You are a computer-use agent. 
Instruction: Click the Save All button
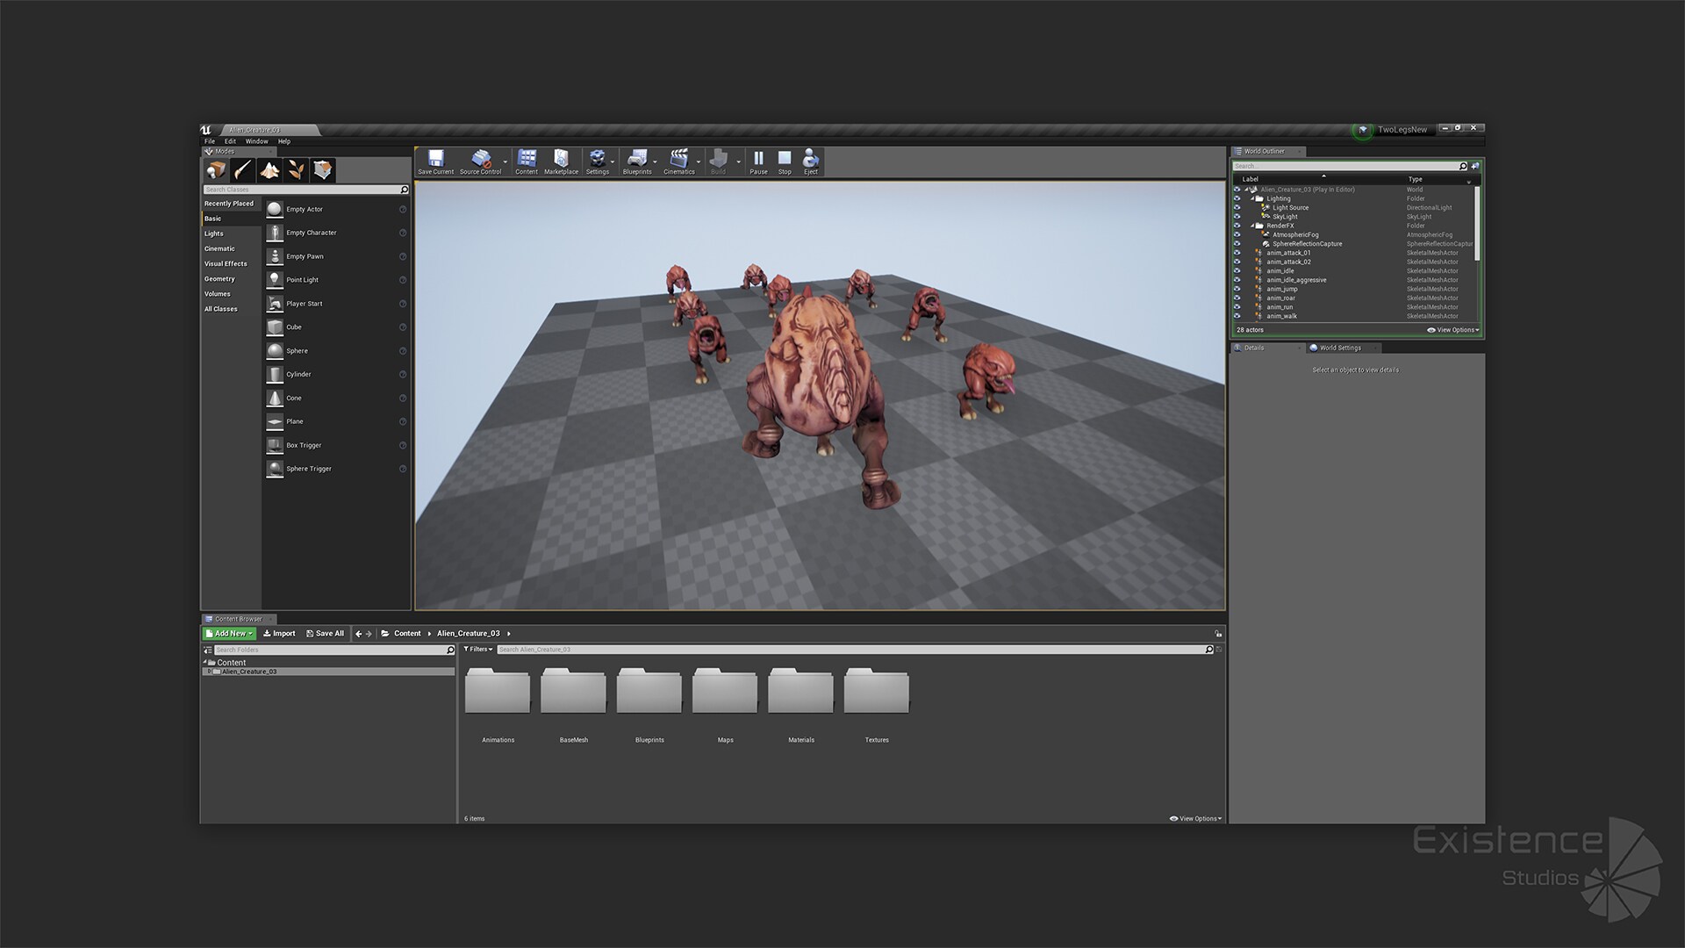326,633
